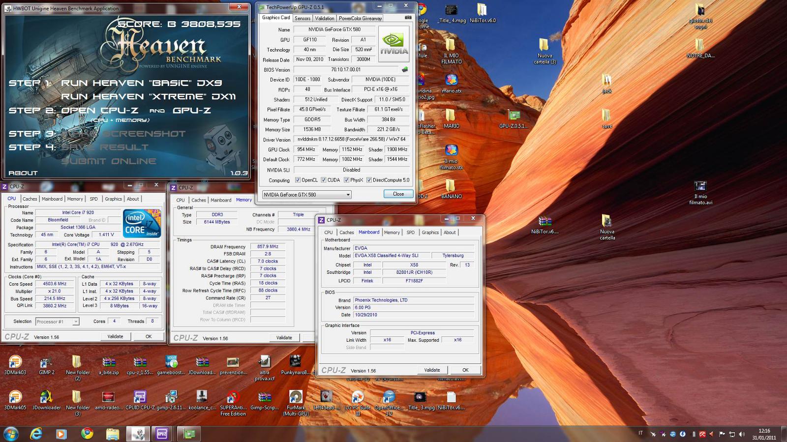The height and width of the screenshot is (442, 787).
Task: Select the BANANO folder on desktop
Action: coord(451,189)
